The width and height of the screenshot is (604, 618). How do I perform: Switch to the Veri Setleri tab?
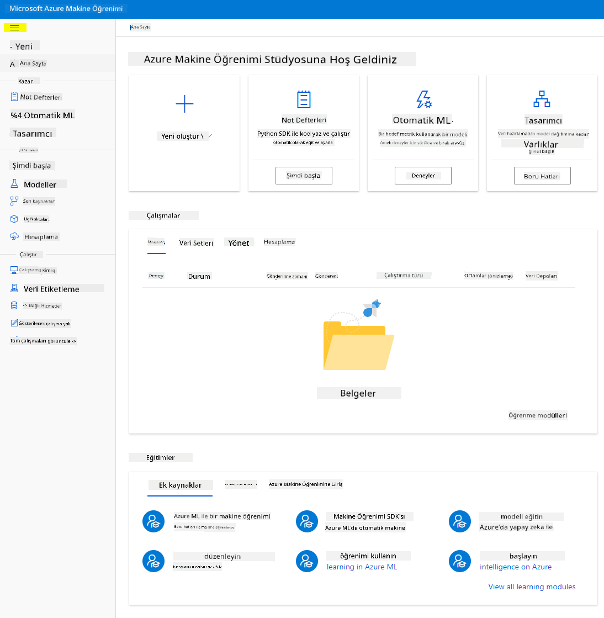196,243
